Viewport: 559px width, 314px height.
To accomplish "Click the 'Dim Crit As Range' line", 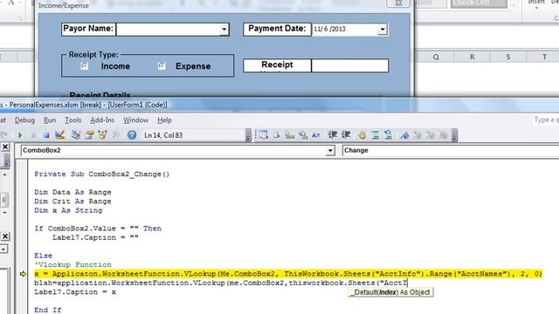I will pyautogui.click(x=72, y=201).
